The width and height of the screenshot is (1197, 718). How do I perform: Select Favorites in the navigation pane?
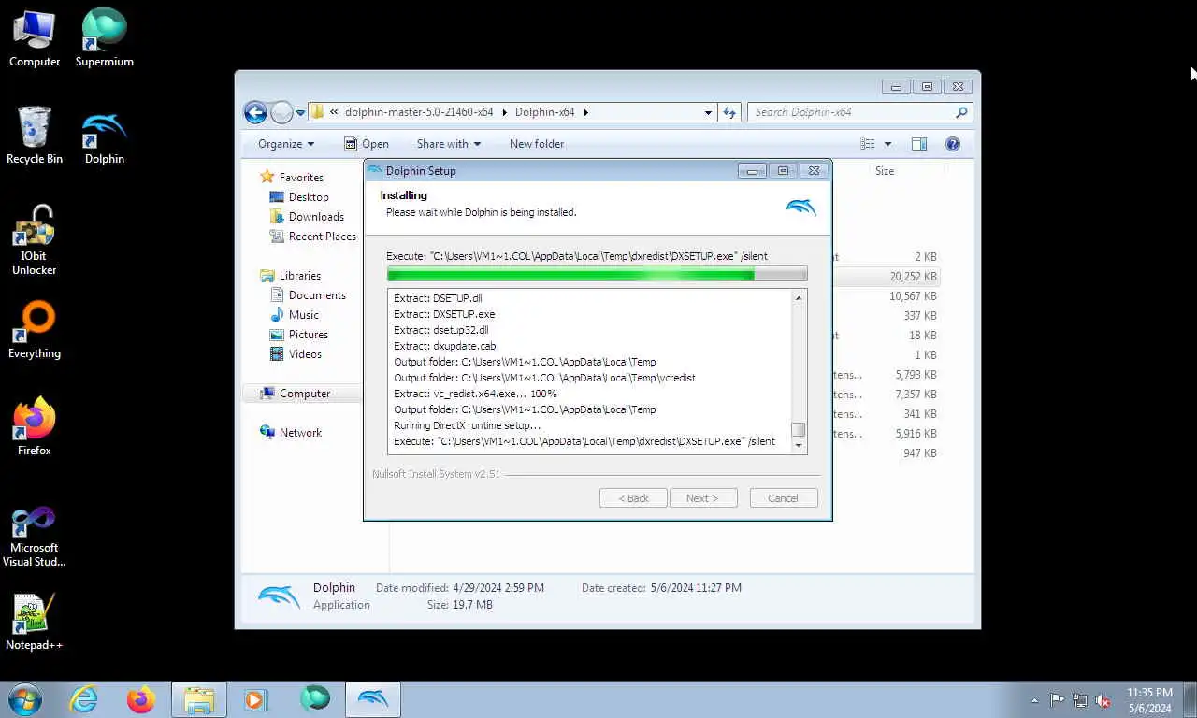pyautogui.click(x=301, y=178)
